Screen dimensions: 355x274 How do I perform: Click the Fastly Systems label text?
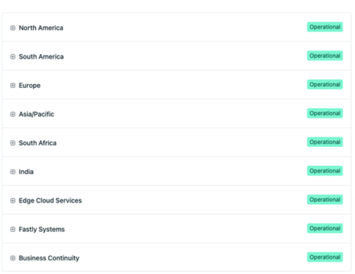[x=41, y=229]
